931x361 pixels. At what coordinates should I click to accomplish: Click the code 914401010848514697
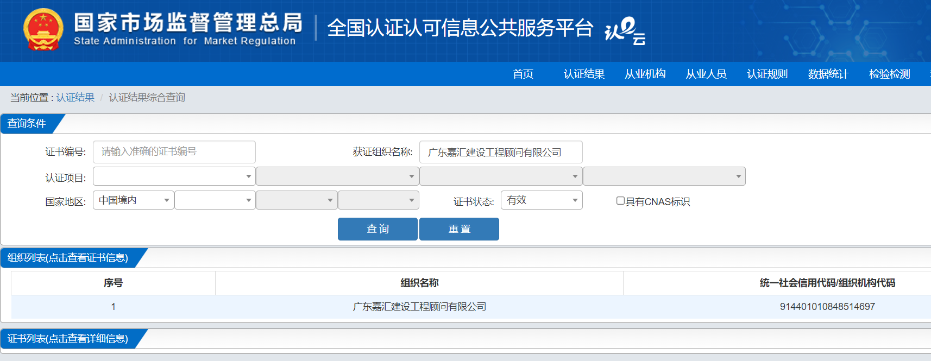827,307
